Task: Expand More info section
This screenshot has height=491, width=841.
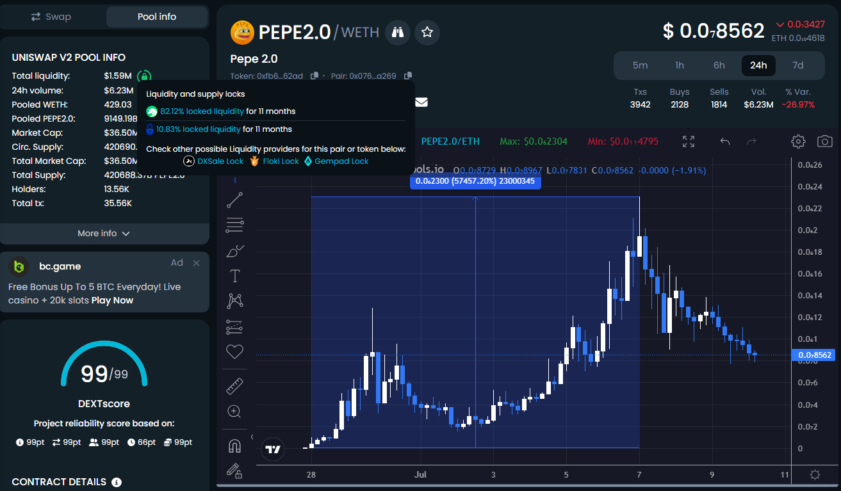Action: point(104,234)
